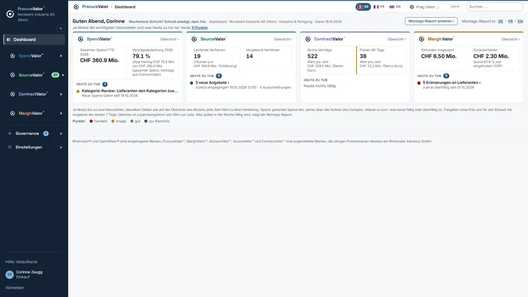Expand the SpendValor sidebar menu chevron
Image resolution: width=528 pixels, height=297 pixels.
coord(61,56)
